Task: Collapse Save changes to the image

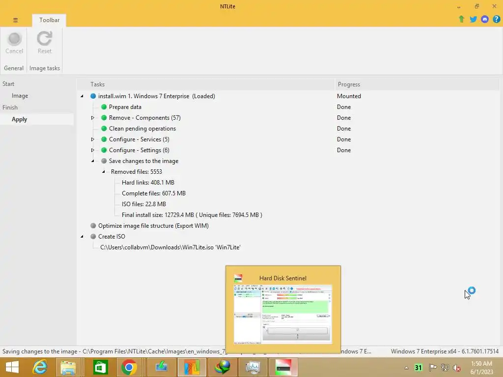Action: (x=93, y=161)
